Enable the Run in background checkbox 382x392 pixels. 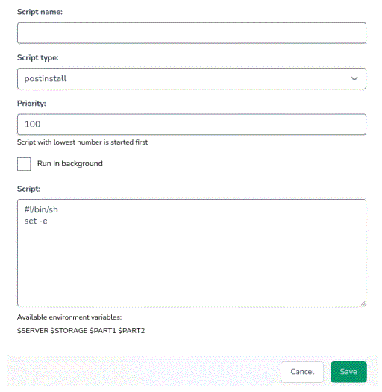(24, 164)
